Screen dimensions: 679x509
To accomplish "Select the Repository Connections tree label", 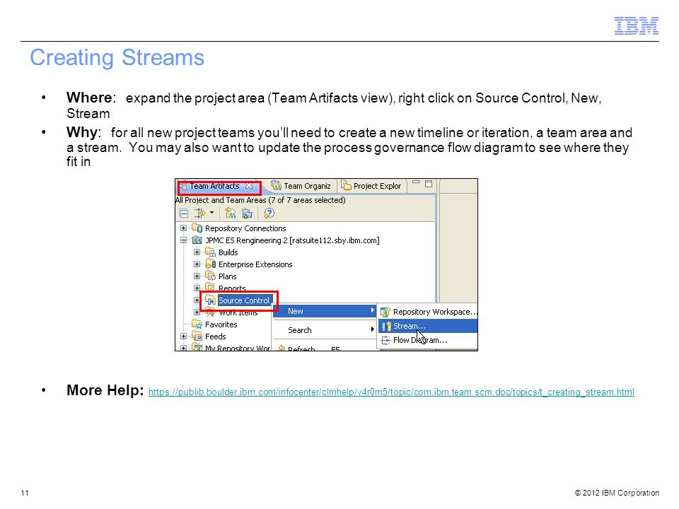I will click(245, 228).
